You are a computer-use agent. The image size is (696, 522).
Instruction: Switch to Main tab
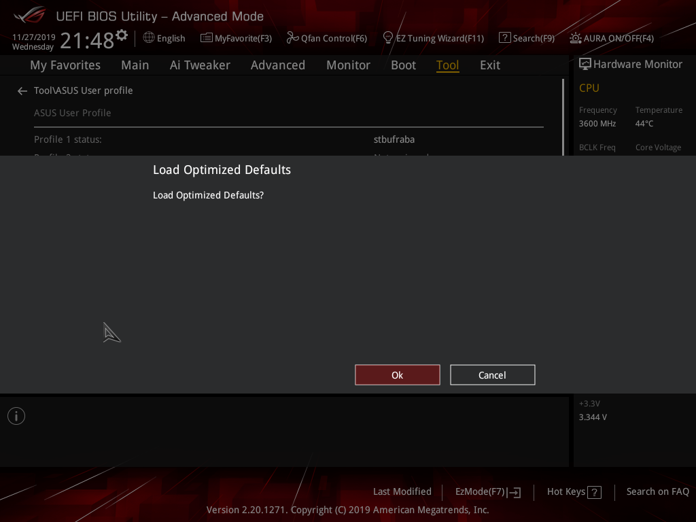pyautogui.click(x=135, y=65)
